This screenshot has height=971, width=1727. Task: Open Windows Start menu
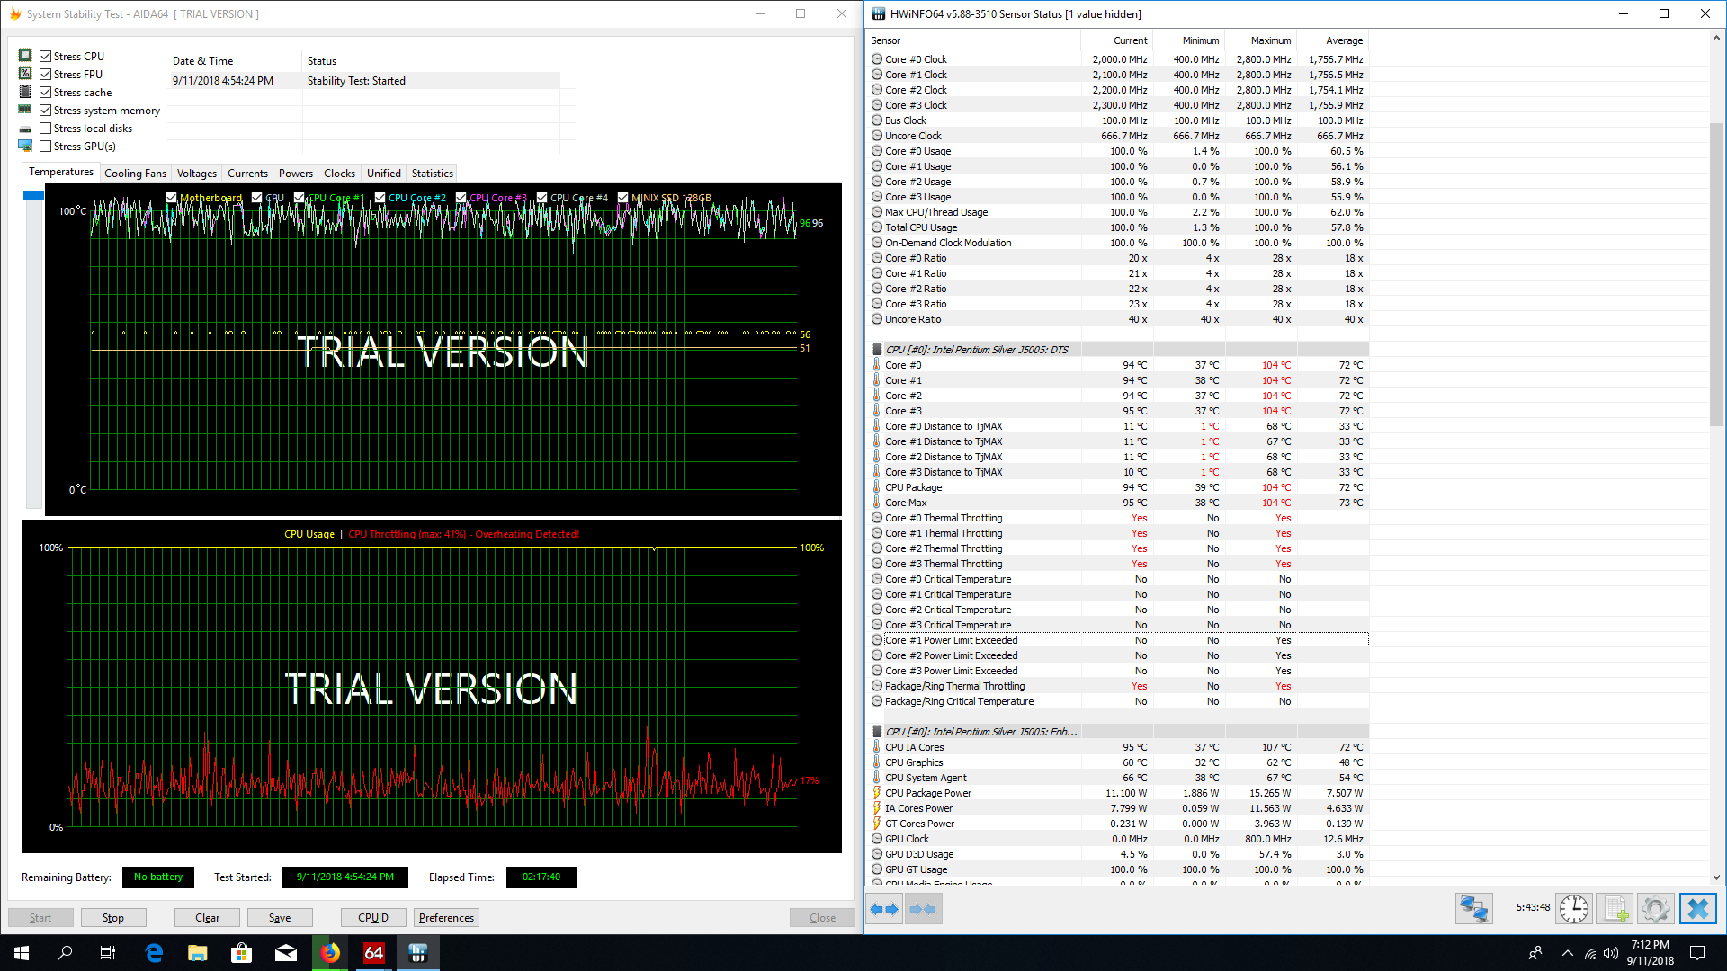click(22, 953)
